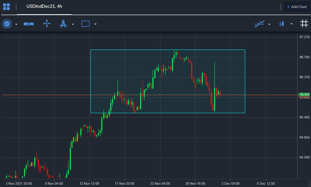
Task: Open the 4h timeframe selector
Action: pos(7,24)
